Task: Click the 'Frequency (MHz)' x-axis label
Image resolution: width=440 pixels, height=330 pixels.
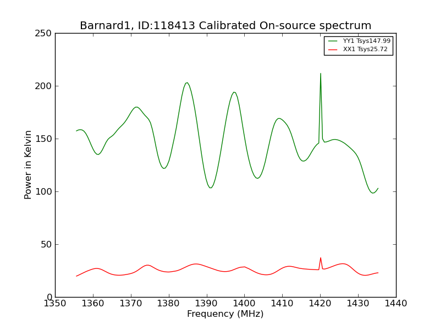Action: coord(226,313)
